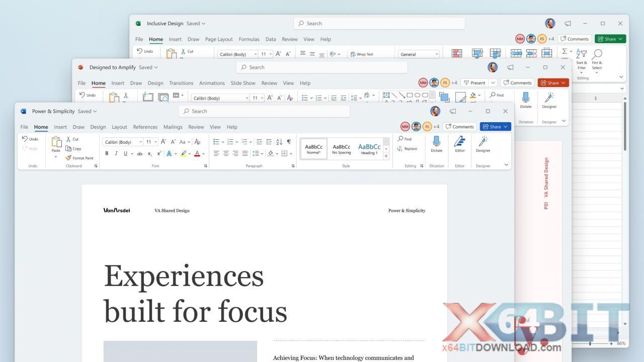Toggle Strikethrough in Word ribbon

tap(140, 153)
